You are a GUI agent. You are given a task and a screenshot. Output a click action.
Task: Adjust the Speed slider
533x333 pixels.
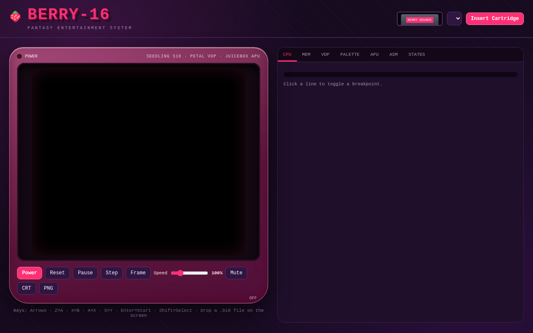point(189,273)
